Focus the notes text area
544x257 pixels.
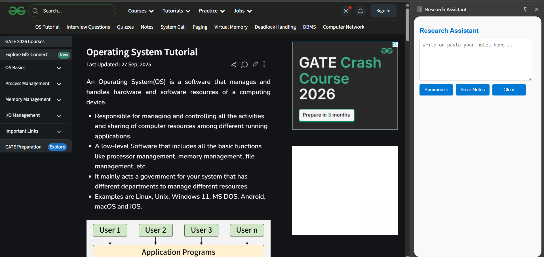475,60
